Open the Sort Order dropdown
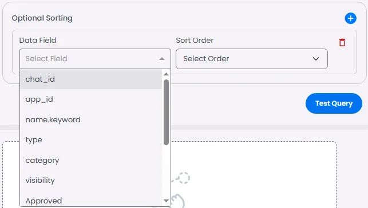The height and width of the screenshot is (208, 368). 252,59
